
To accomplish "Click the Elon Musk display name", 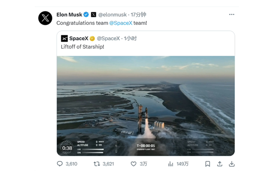I will click(69, 15).
